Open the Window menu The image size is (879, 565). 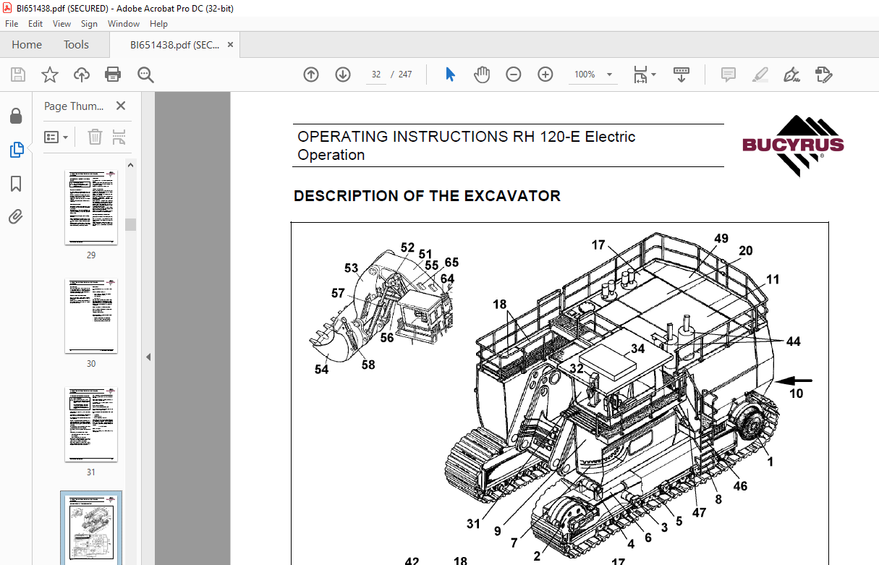point(124,24)
